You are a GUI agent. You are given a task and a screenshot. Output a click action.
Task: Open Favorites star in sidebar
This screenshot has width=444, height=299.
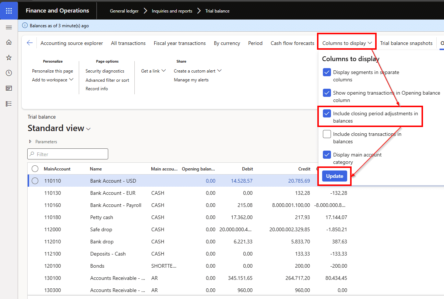[9, 57]
